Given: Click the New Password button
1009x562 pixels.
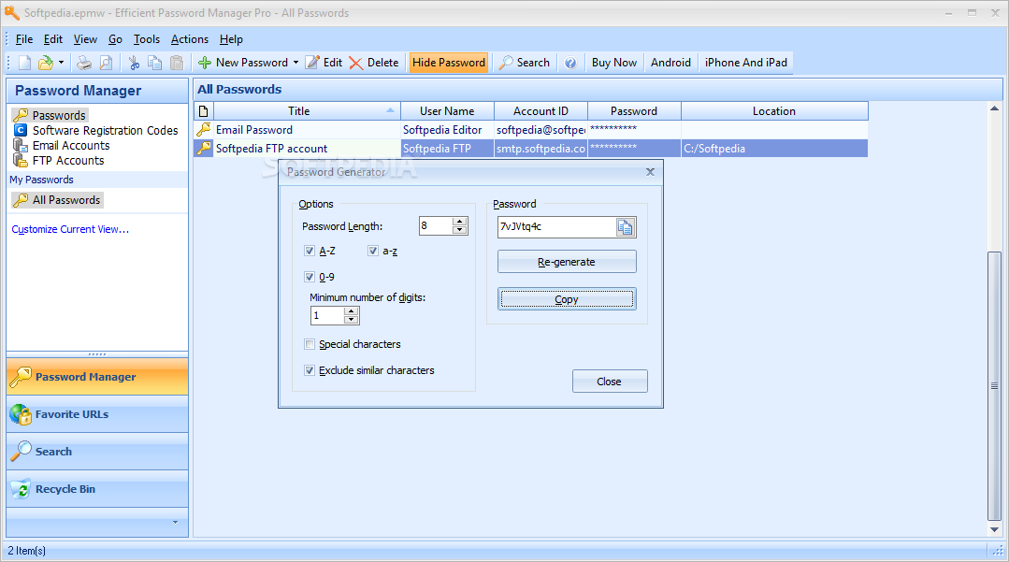Looking at the screenshot, I should pyautogui.click(x=243, y=63).
